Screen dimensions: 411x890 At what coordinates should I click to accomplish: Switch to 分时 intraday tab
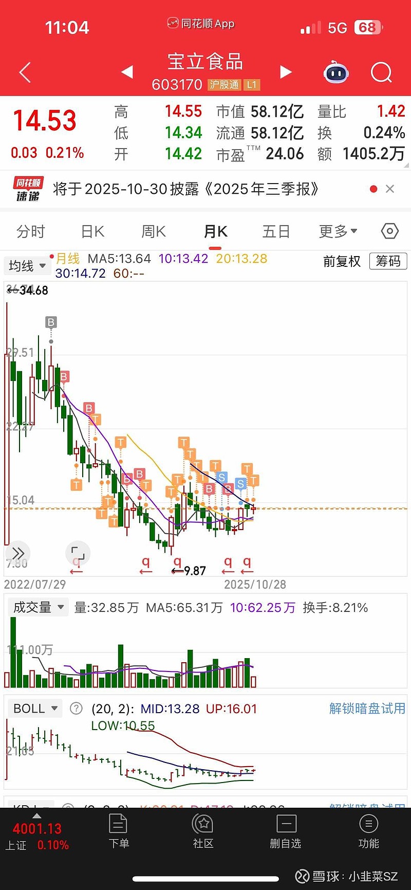(31, 231)
